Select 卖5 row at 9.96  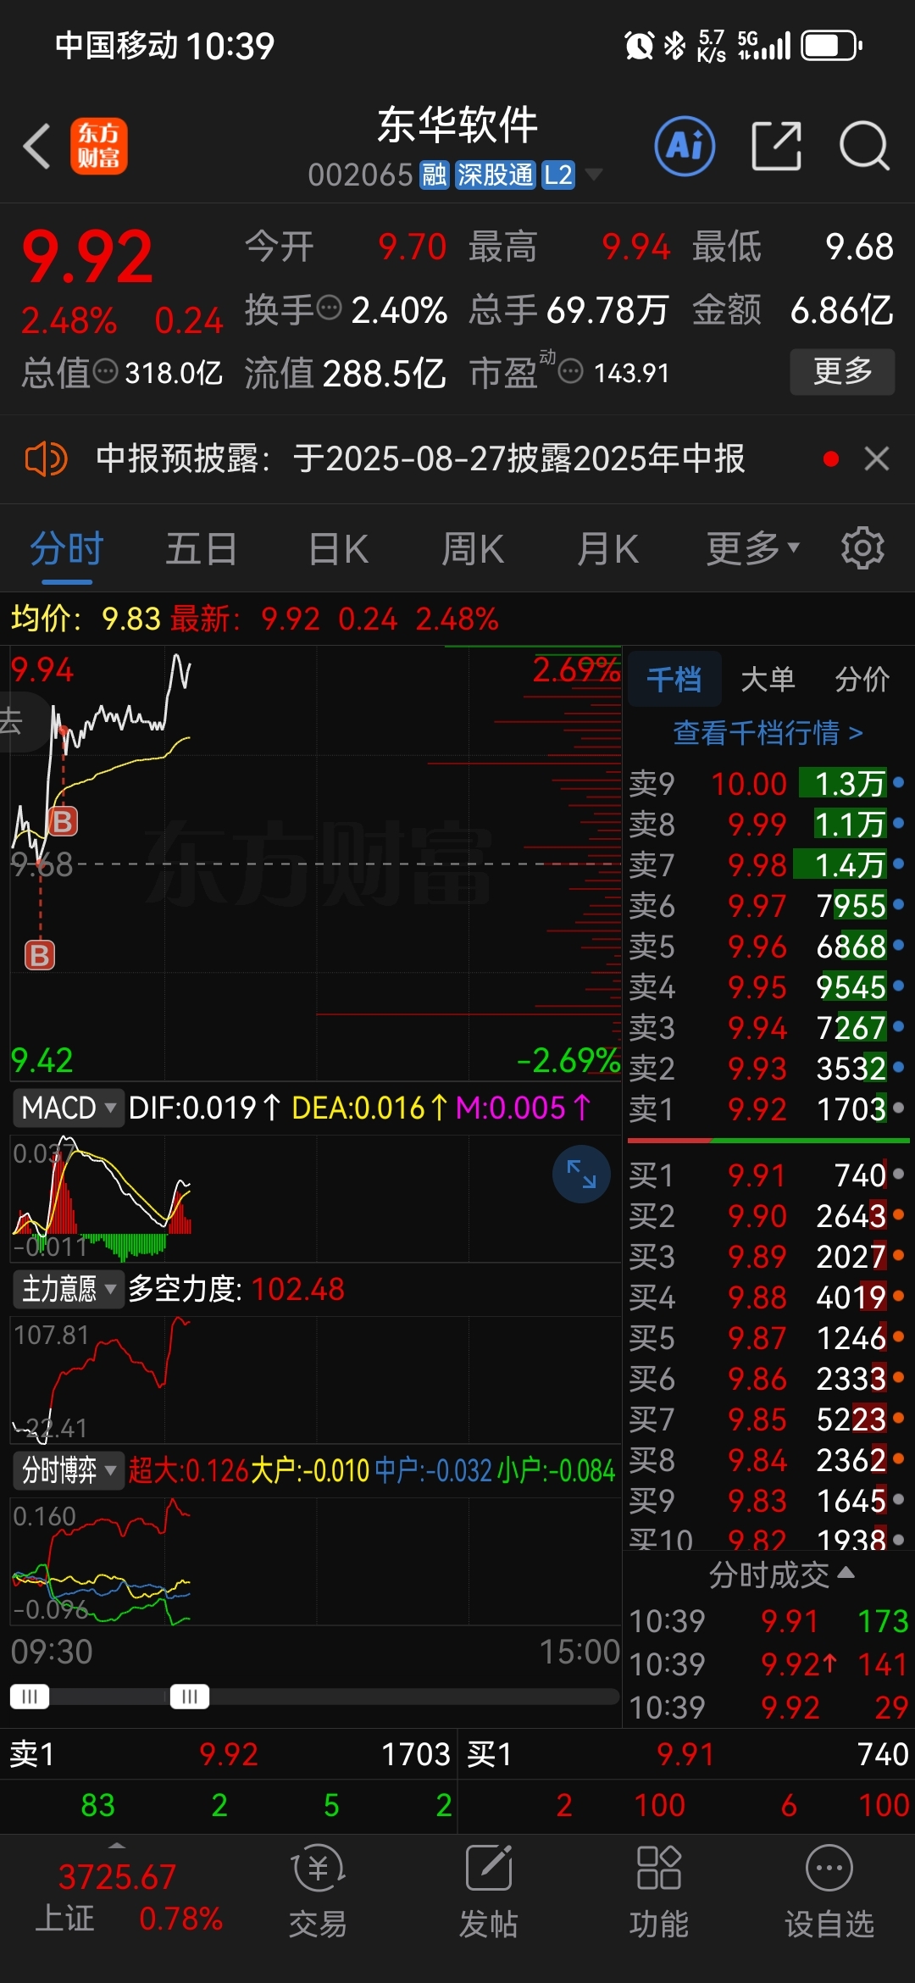coord(768,946)
